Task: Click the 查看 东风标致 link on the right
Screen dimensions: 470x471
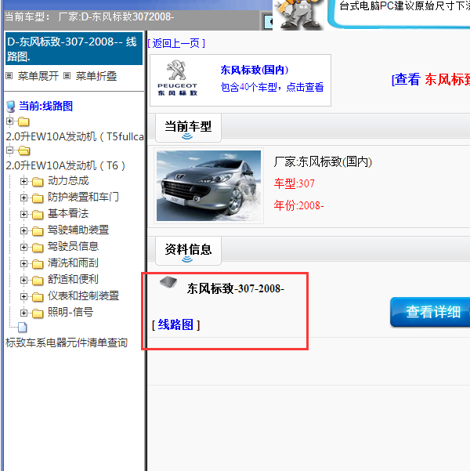Action: pos(431,80)
